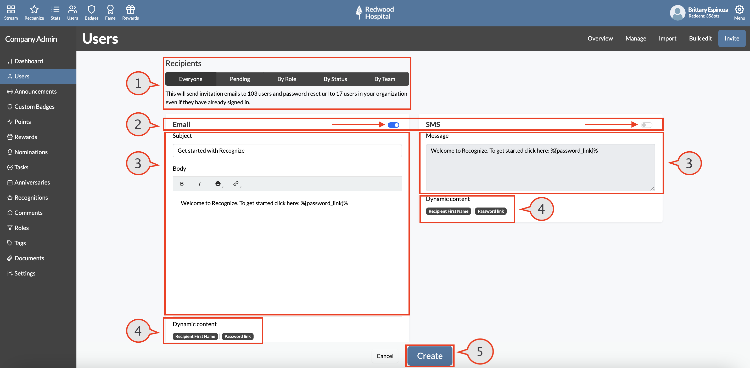
Task: Click into the email Body text area
Action: pyautogui.click(x=287, y=253)
